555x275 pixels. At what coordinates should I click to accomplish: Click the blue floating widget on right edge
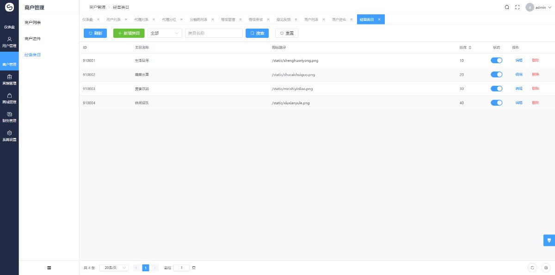[x=549, y=240]
